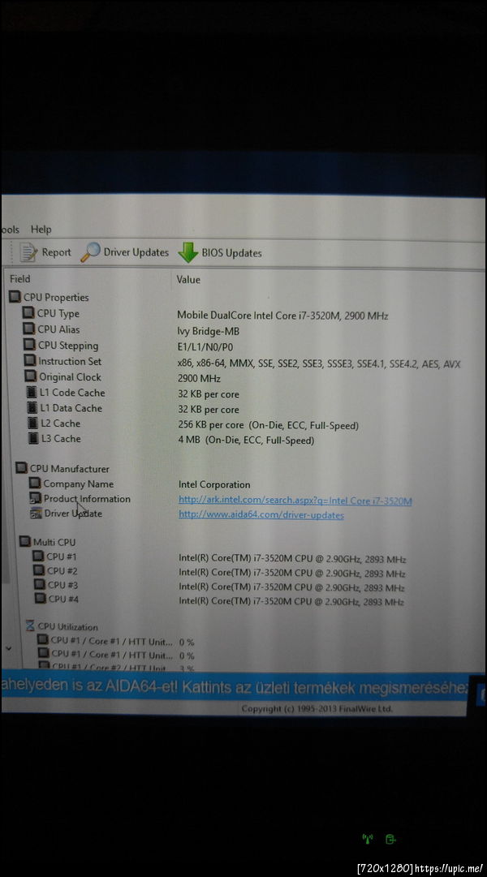Select the CPU #1 row icon
The width and height of the screenshot is (487, 877).
38,556
